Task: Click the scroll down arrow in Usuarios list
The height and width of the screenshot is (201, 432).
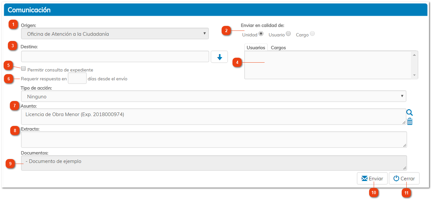Action: [414, 75]
